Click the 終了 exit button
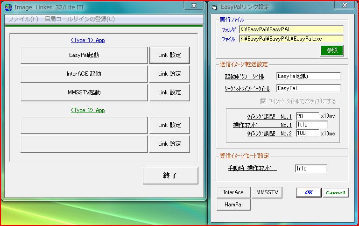Screen dimensions: 359x226 (170, 176)
